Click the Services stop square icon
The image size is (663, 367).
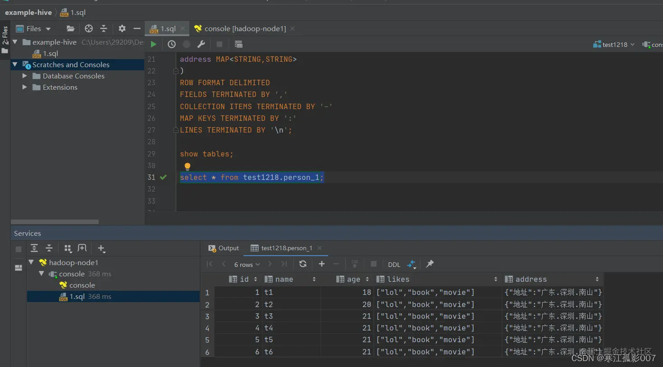[x=18, y=249]
